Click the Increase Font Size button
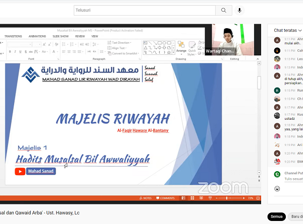Image resolution: width=303 pixels, height=224 pixels. [x=44, y=45]
